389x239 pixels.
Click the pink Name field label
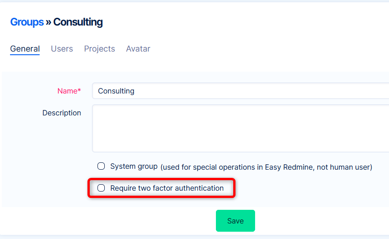tap(67, 91)
